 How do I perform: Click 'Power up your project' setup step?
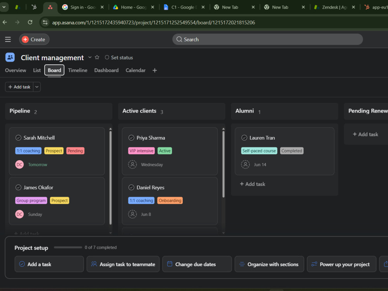(x=341, y=264)
